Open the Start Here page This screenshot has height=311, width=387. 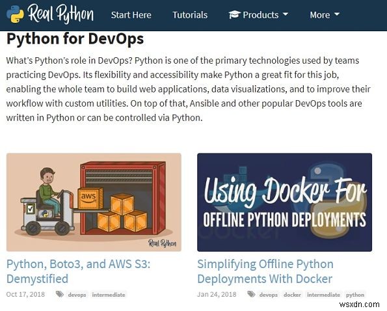point(131,15)
